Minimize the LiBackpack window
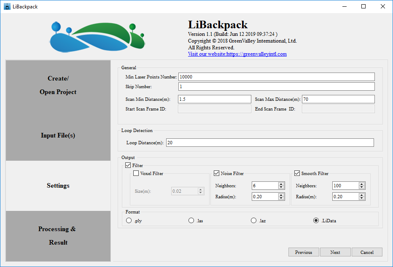 point(345,6)
